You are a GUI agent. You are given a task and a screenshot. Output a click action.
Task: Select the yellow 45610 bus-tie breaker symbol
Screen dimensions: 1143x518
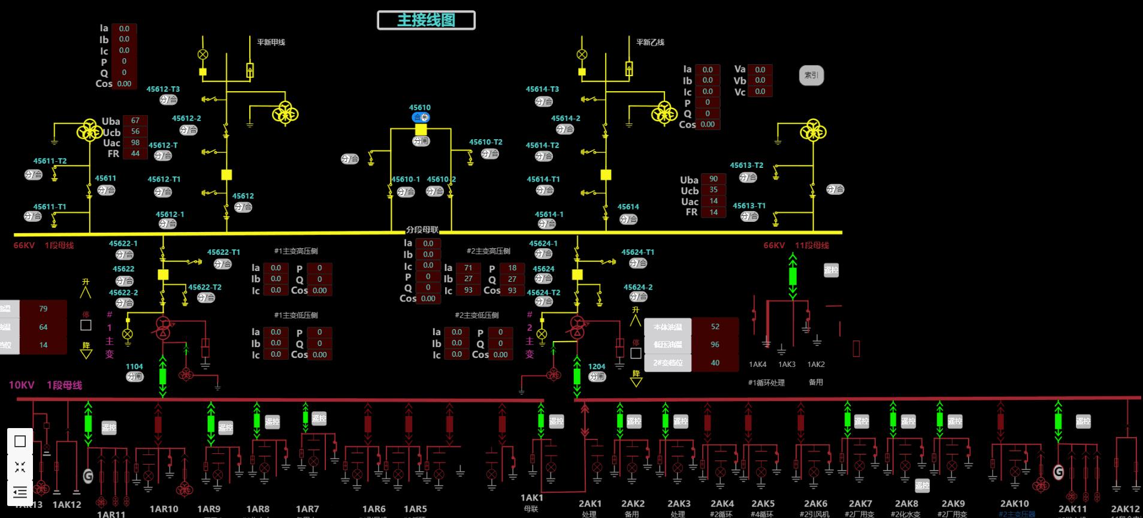pos(421,129)
